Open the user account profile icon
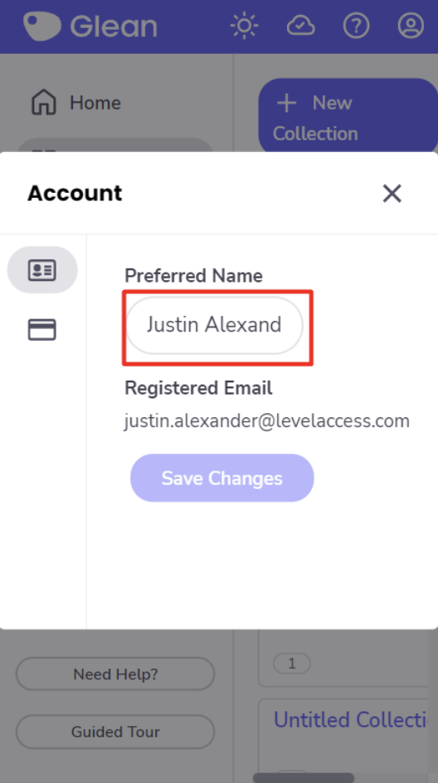 (x=411, y=26)
